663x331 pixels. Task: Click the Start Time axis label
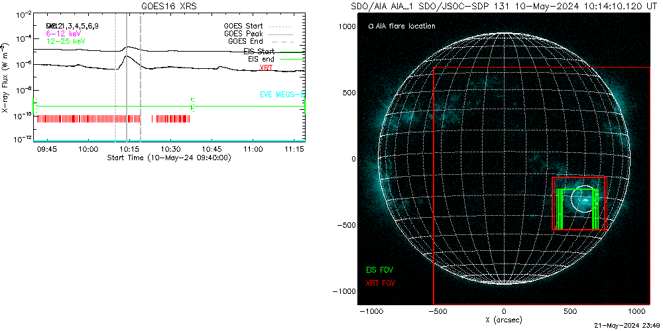point(168,158)
